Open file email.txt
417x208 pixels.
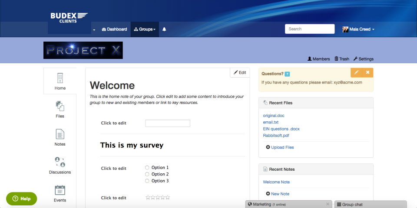click(x=271, y=122)
